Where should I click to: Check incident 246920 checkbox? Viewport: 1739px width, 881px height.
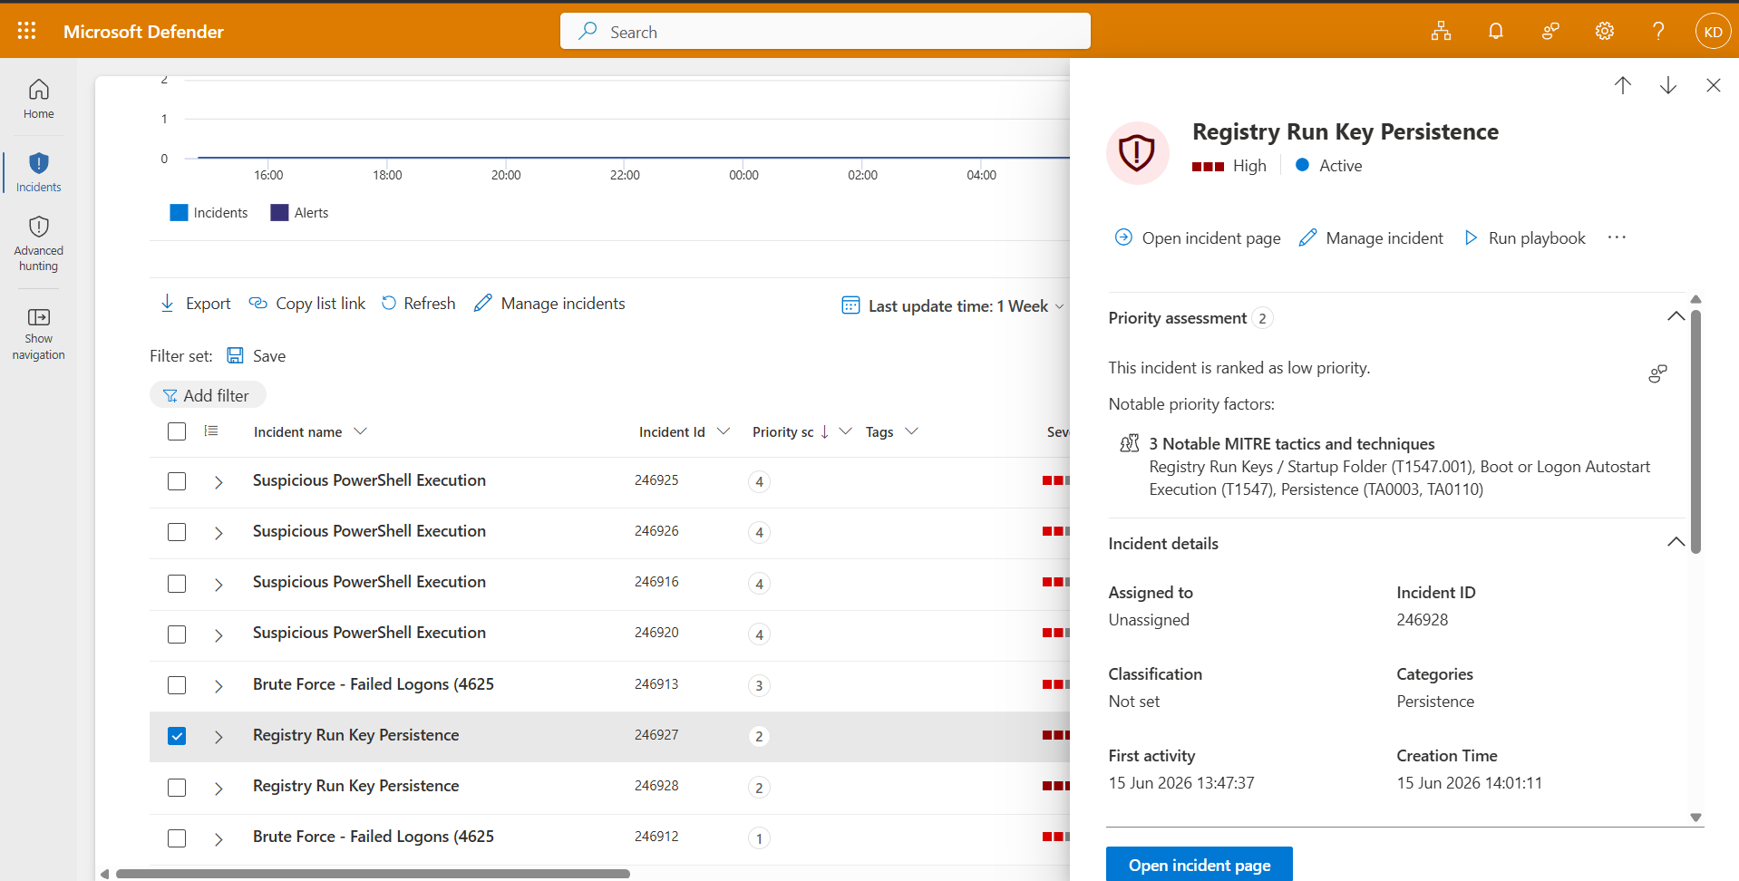pyautogui.click(x=177, y=634)
